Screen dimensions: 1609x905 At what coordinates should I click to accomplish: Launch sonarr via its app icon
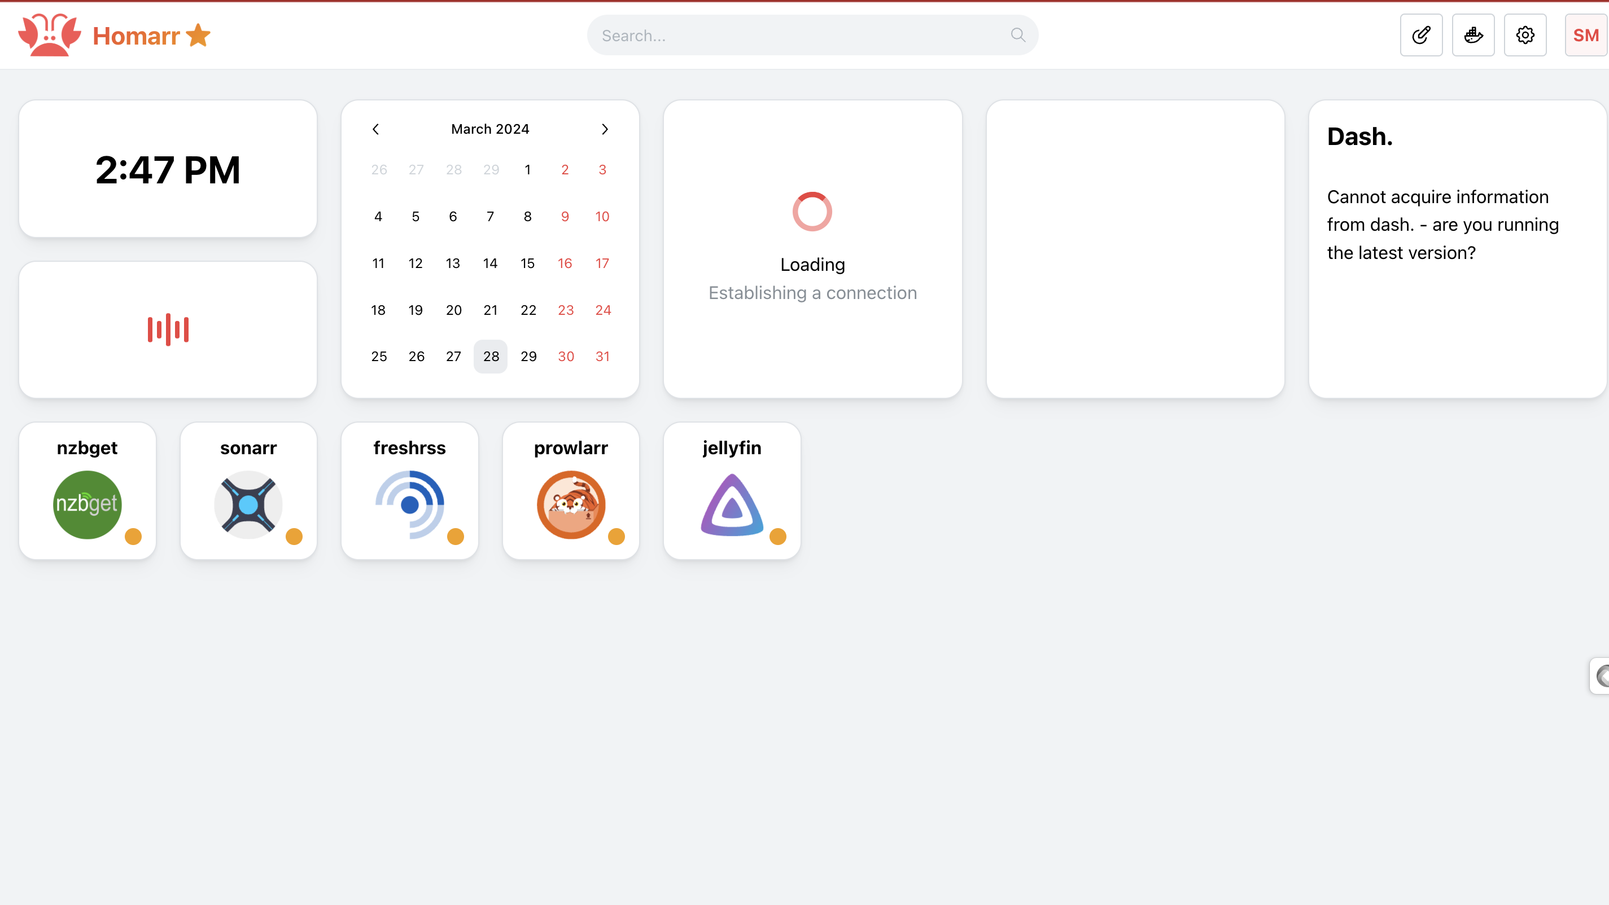pyautogui.click(x=248, y=504)
